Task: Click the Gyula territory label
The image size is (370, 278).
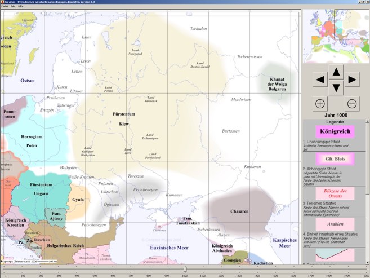Action: [78, 200]
